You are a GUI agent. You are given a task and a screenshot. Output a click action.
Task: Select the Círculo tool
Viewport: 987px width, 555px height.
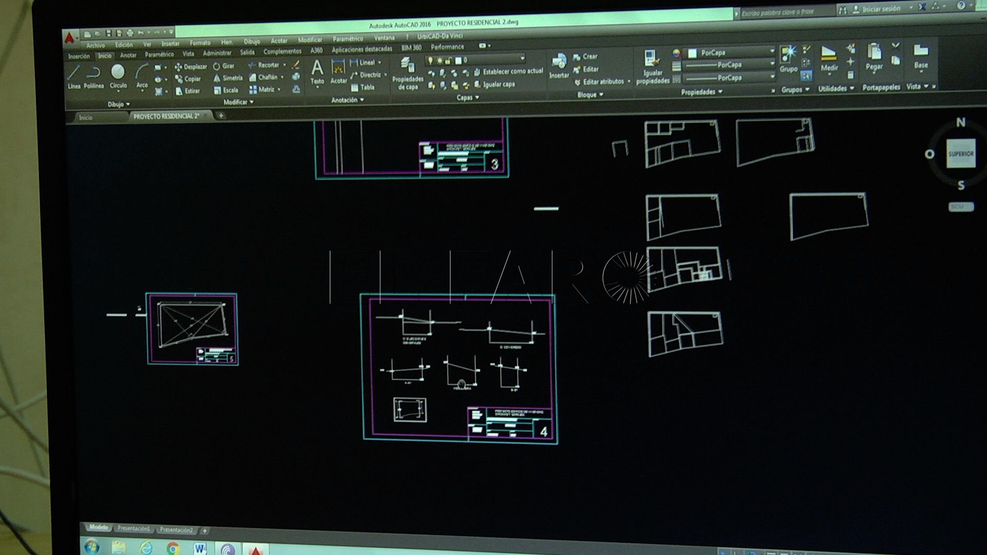(118, 76)
